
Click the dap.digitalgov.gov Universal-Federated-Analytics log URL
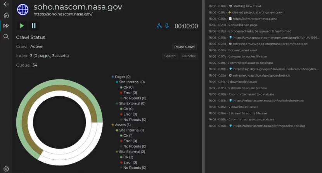click(276, 69)
